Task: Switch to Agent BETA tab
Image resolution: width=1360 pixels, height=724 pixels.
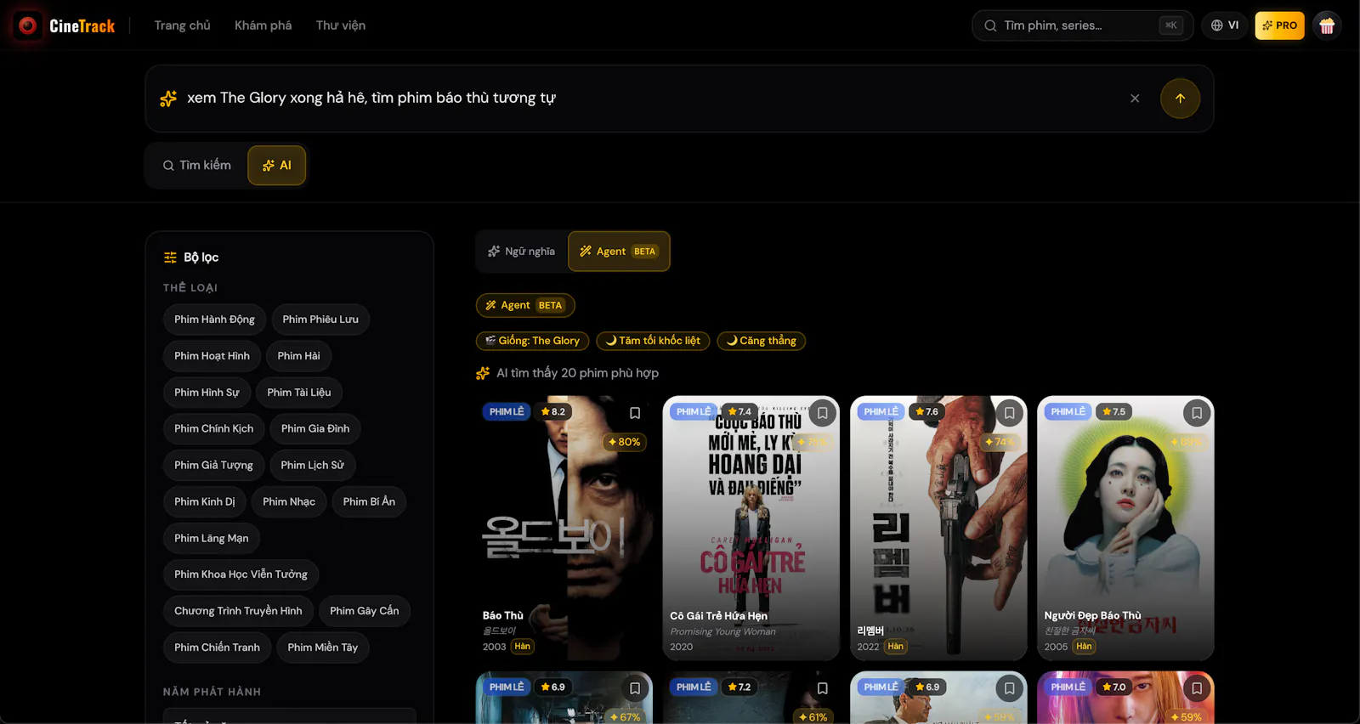Action: [619, 252]
